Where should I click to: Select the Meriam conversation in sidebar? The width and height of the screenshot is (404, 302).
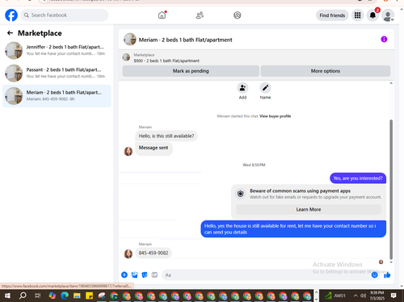point(57,96)
